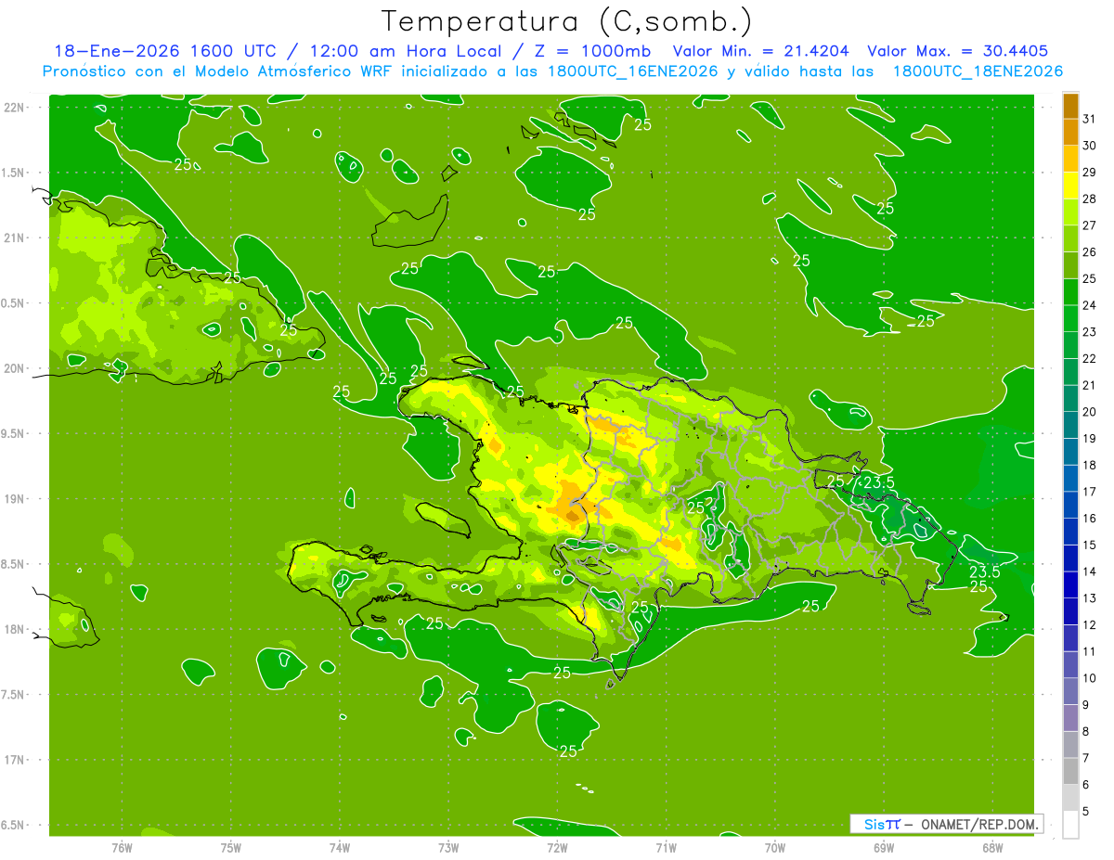
Task: Click the teal legend swatch between 19 and 20
Action: 1070,425
